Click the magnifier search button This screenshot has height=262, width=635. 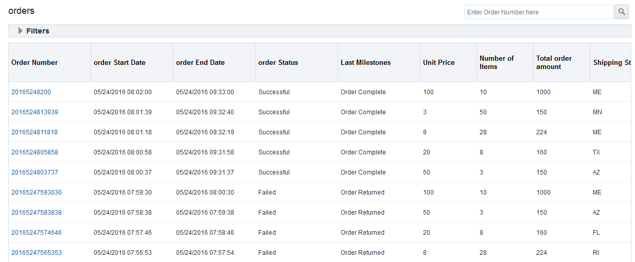[x=622, y=12]
